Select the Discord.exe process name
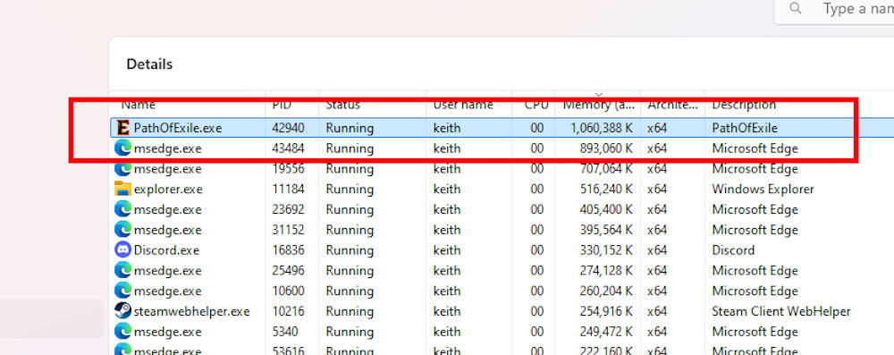 tap(166, 250)
